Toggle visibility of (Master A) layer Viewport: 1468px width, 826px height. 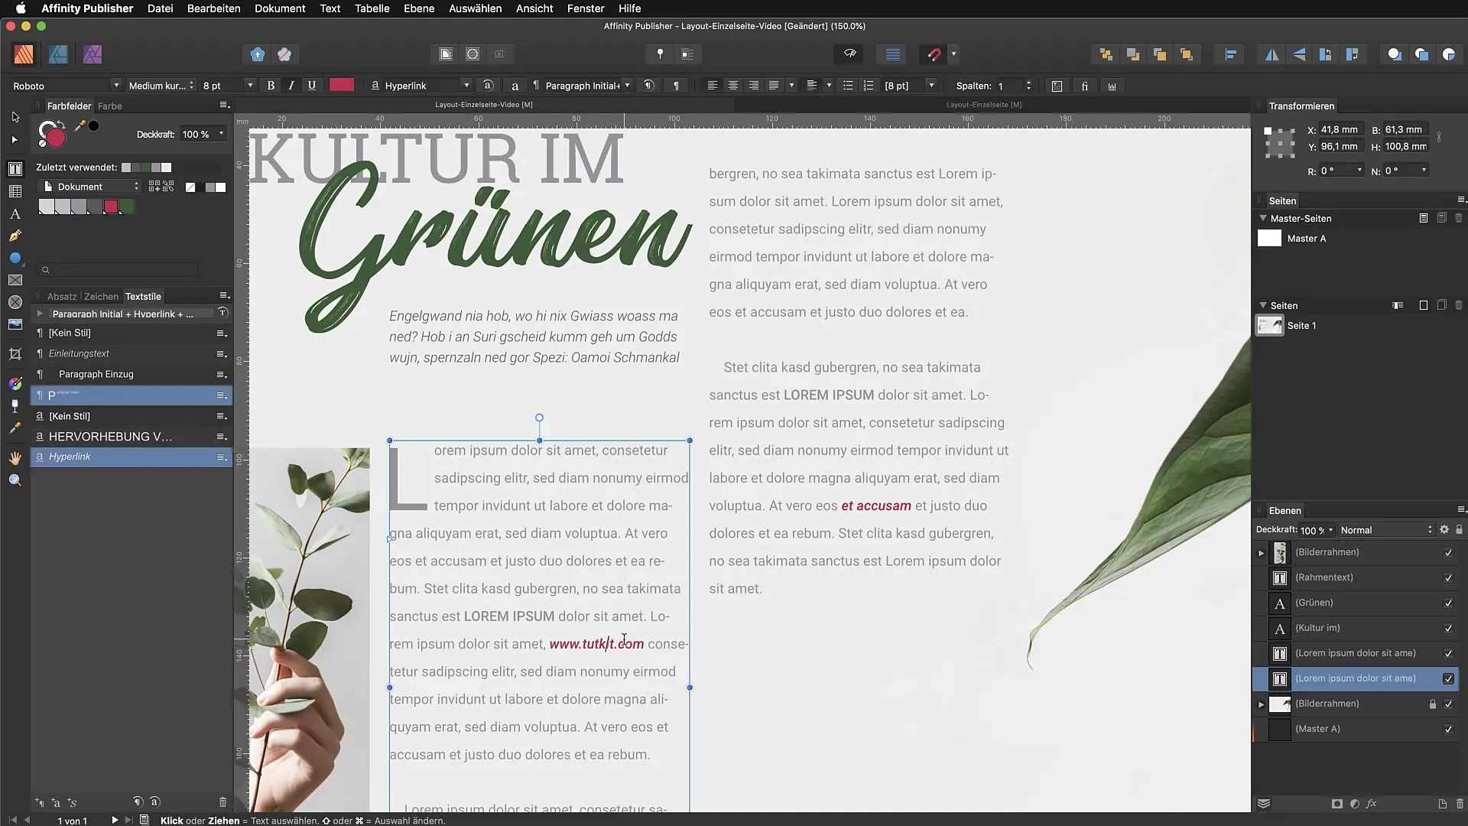coord(1448,729)
